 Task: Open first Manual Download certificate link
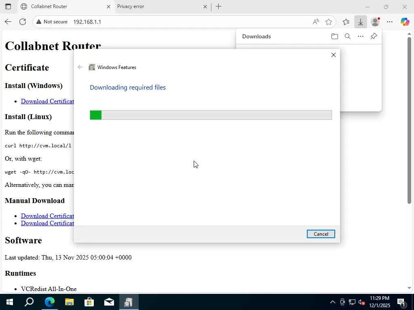pos(48,216)
